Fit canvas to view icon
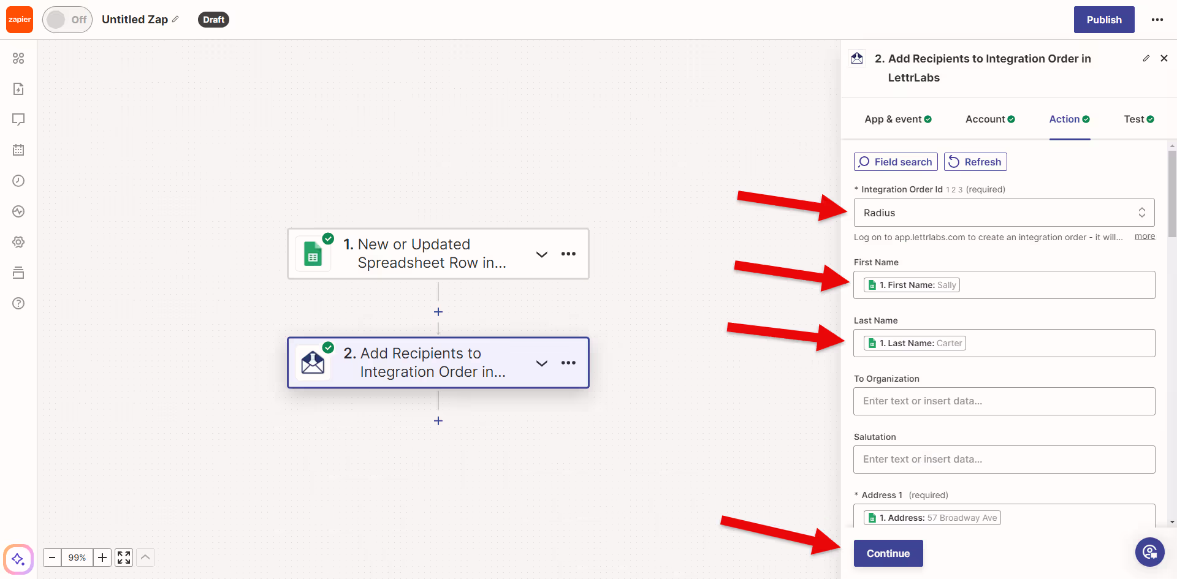1177x579 pixels. pyautogui.click(x=124, y=558)
